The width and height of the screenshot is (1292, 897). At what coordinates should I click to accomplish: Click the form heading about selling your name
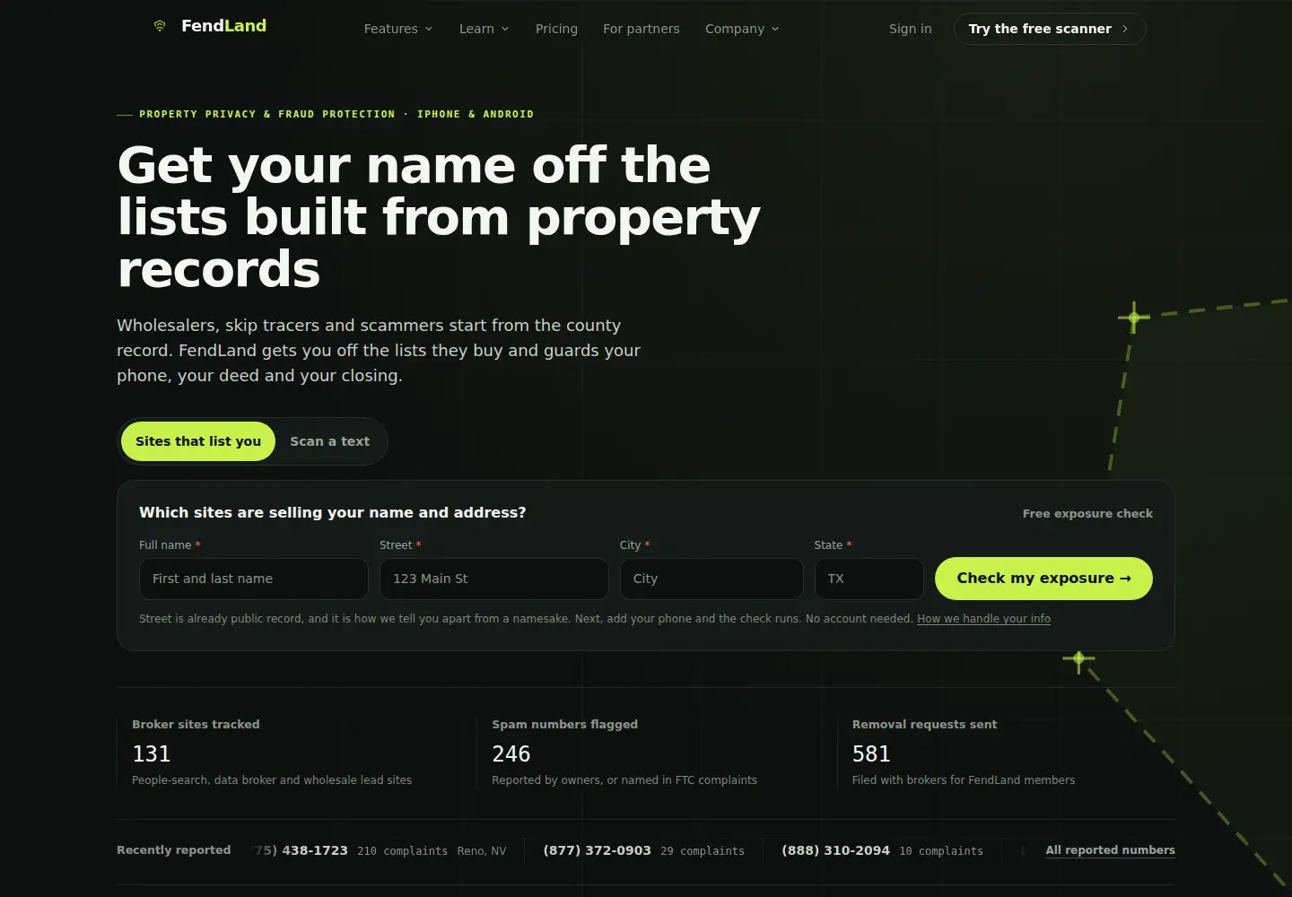click(x=333, y=512)
